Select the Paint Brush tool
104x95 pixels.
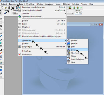coord(1,39)
